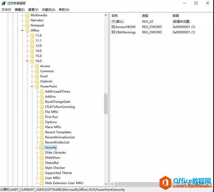Click the folder icon for key 15.0
214x192 pixels.
[32, 56]
